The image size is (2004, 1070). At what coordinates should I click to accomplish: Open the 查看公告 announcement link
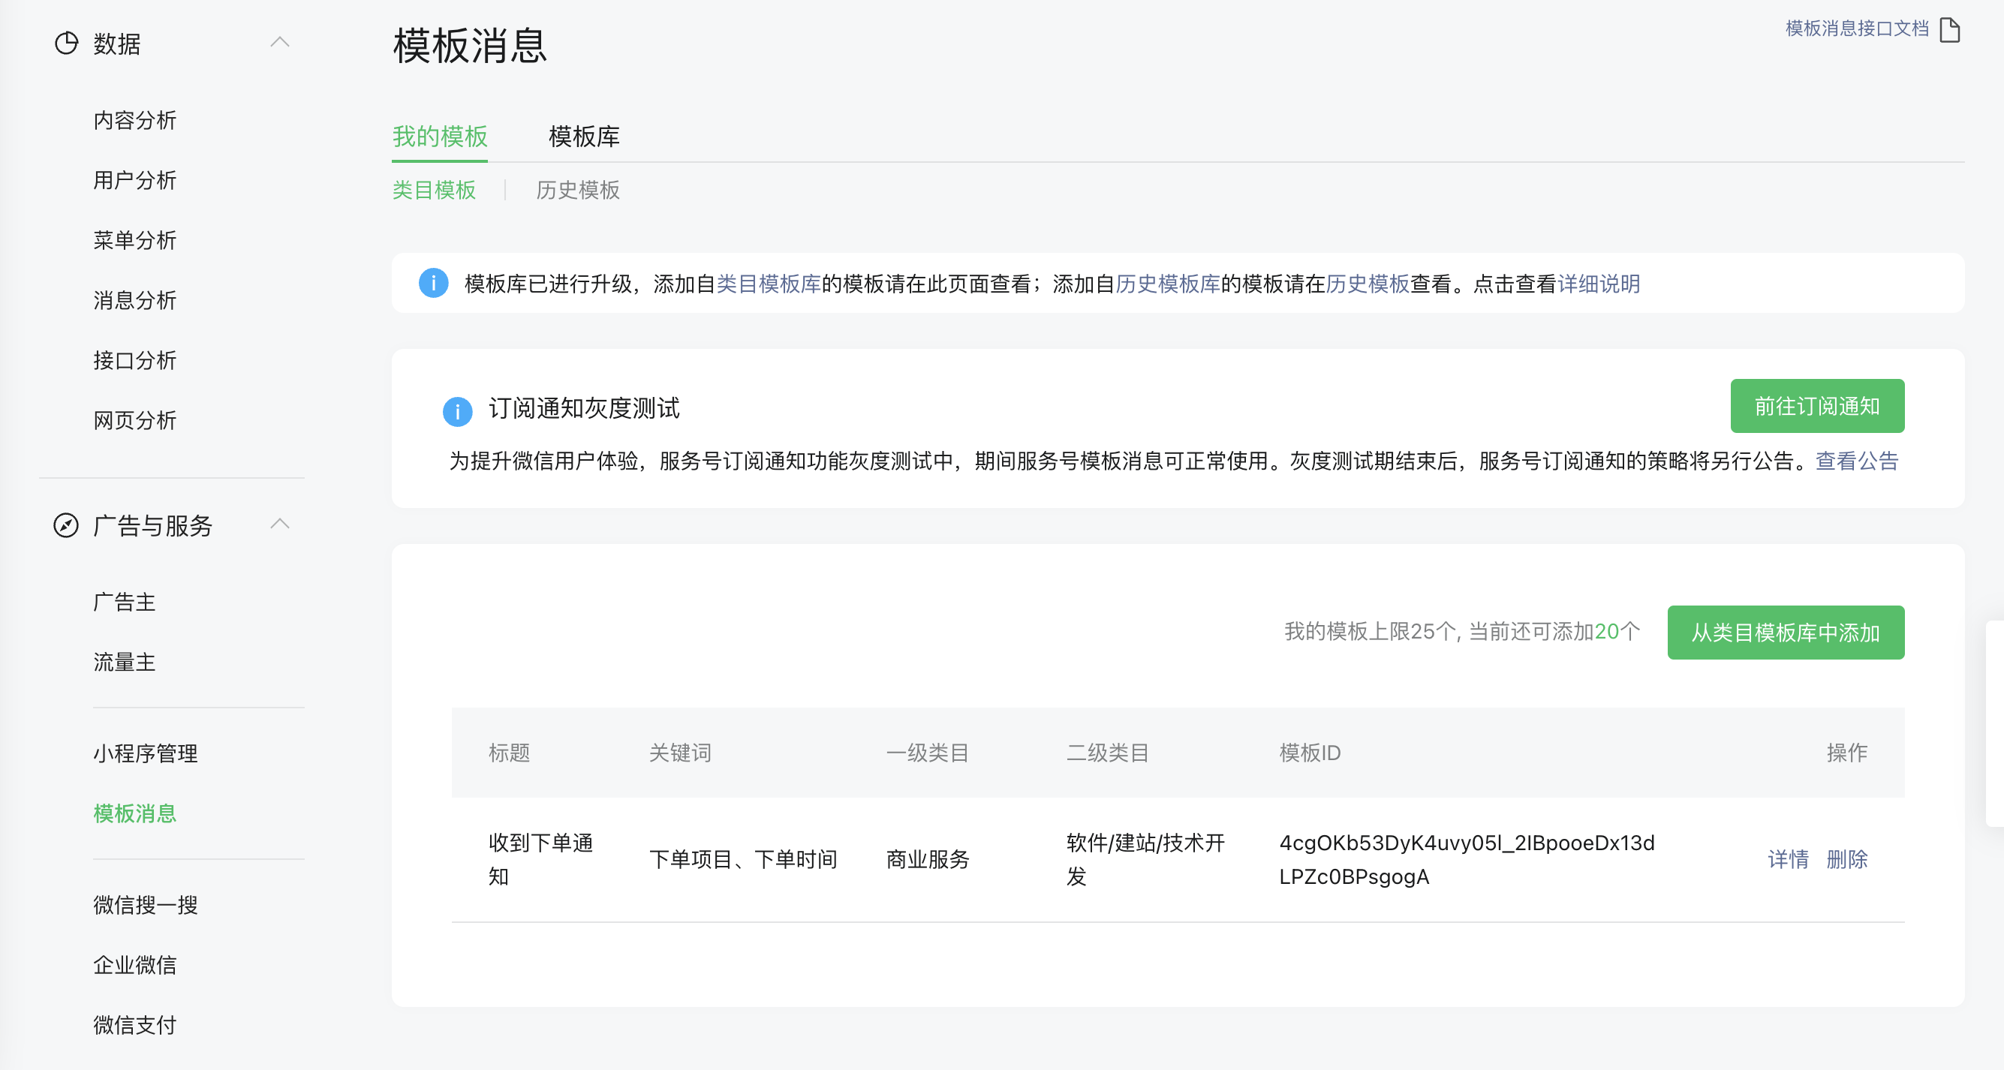pos(1856,461)
